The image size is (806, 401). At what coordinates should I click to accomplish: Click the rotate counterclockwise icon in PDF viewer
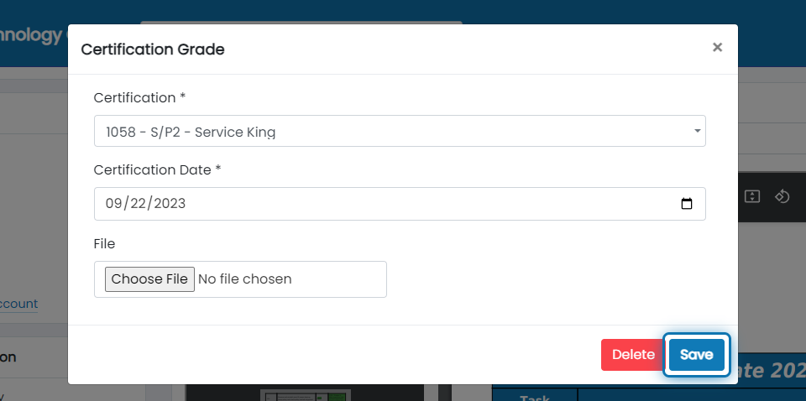click(782, 196)
